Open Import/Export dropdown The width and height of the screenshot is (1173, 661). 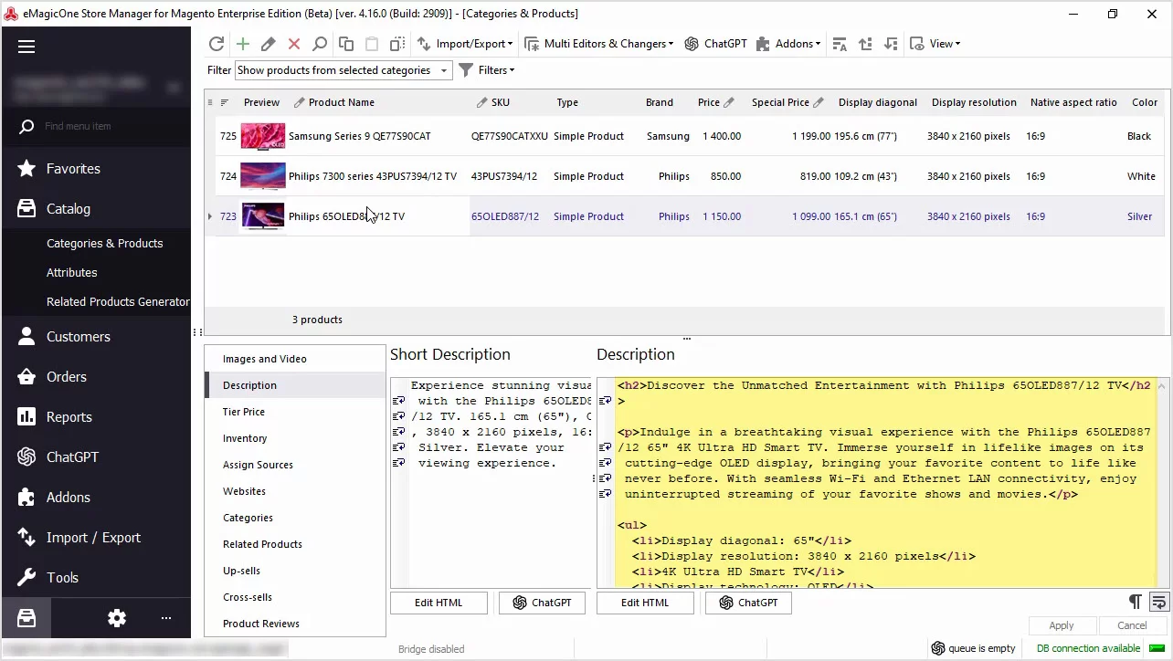point(465,44)
